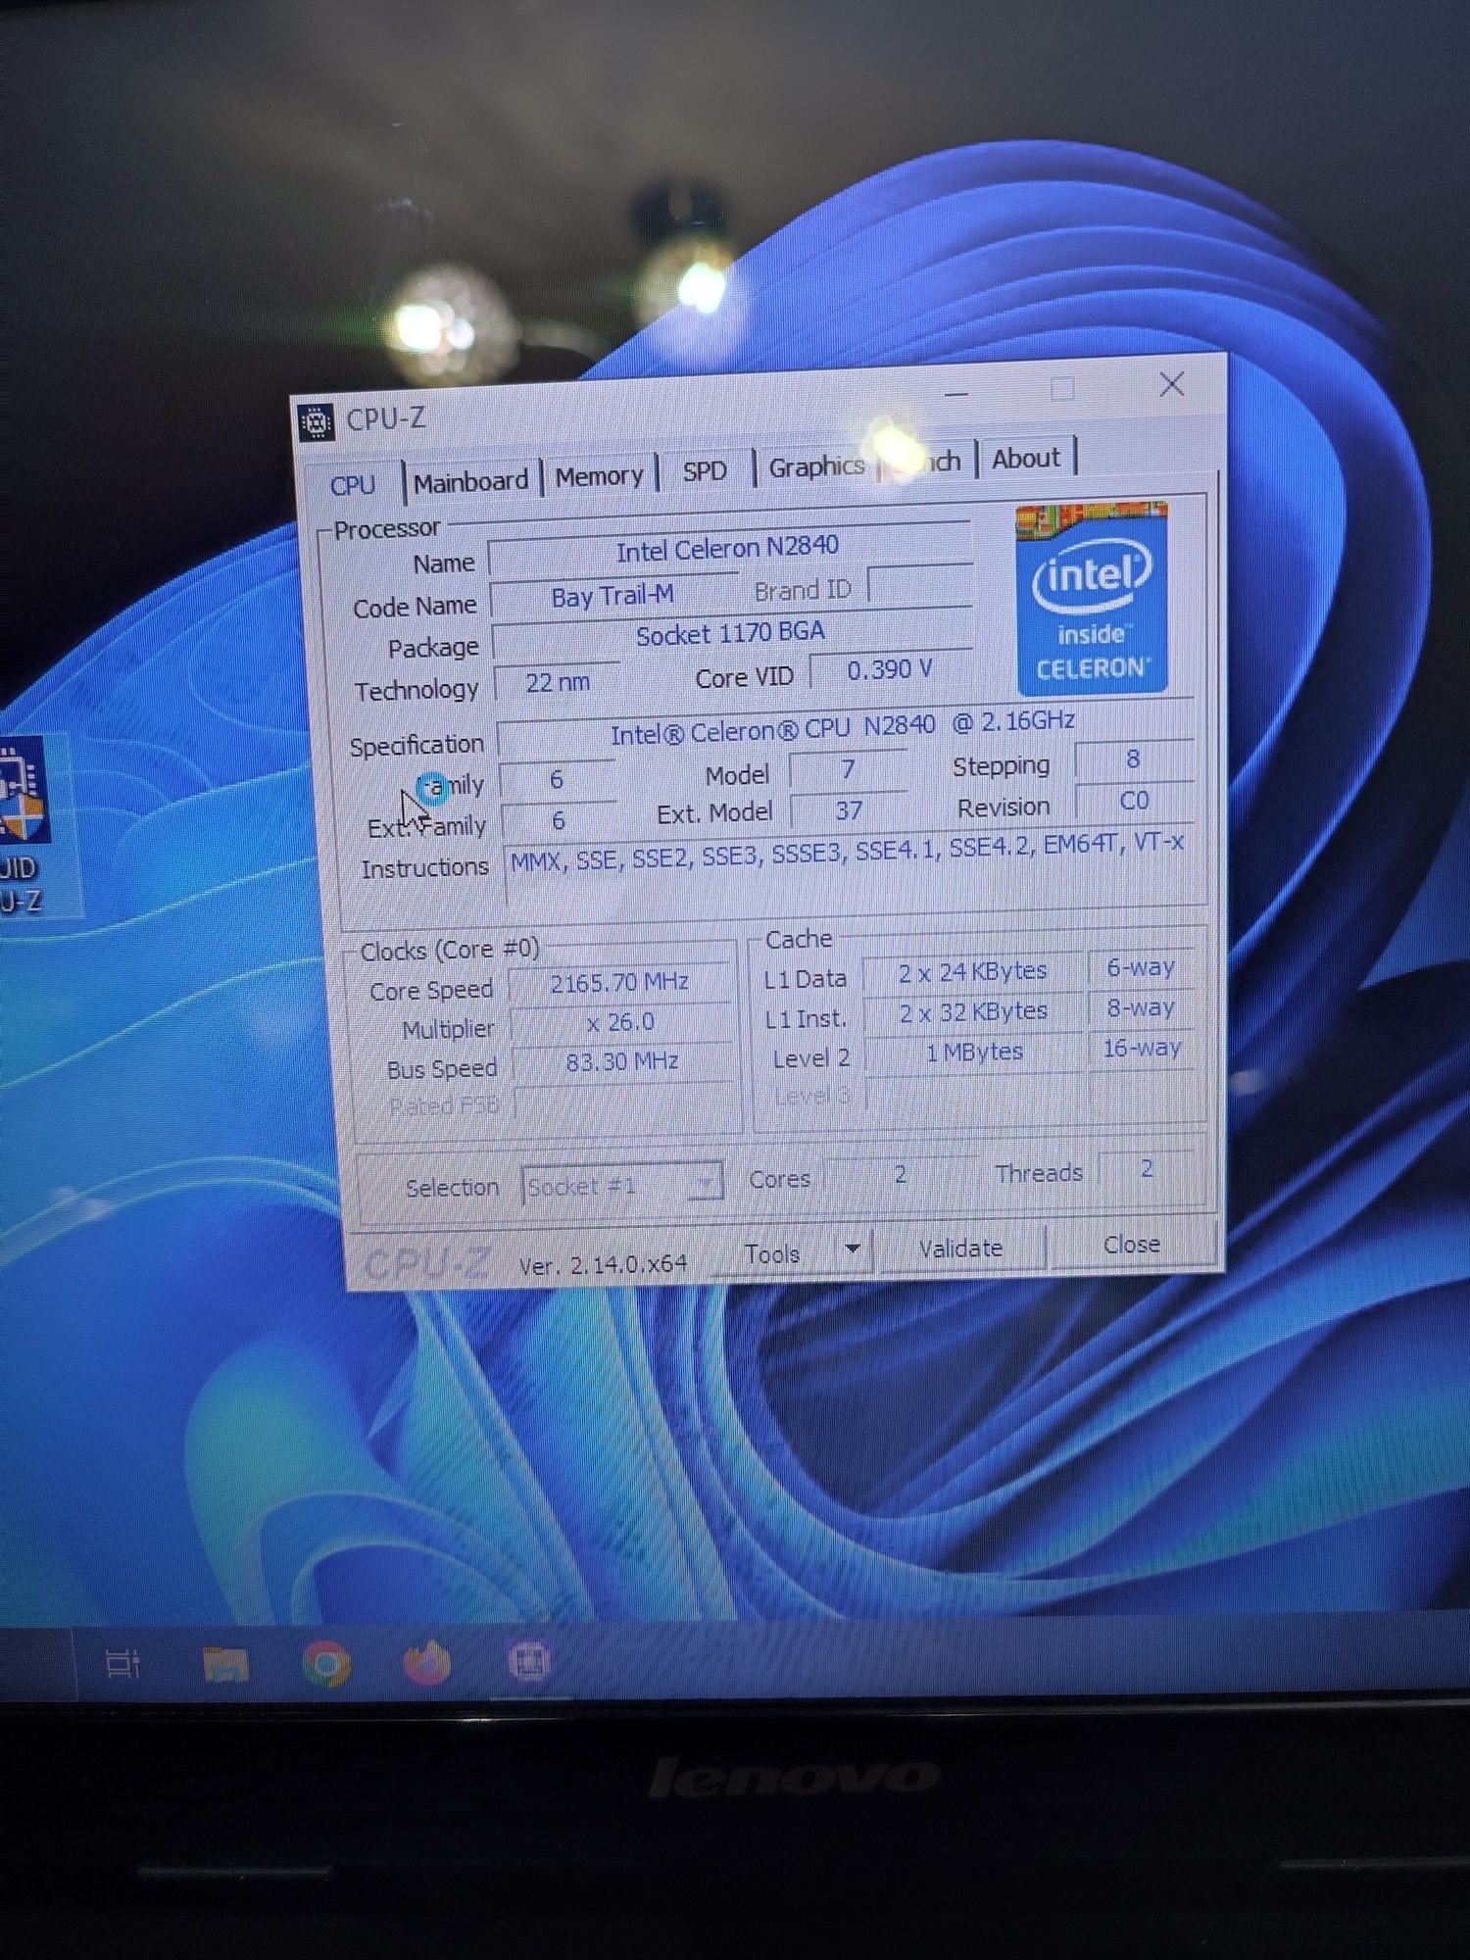Click the Bus Speed value 83.30 MHz
Viewport: 1470px width, 1960px height.
click(621, 1061)
